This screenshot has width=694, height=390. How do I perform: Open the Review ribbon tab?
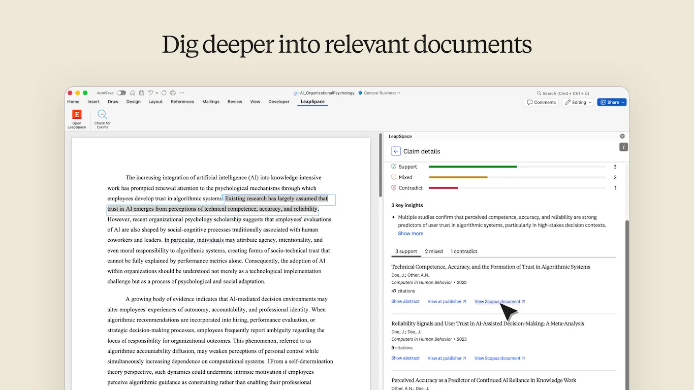click(235, 102)
